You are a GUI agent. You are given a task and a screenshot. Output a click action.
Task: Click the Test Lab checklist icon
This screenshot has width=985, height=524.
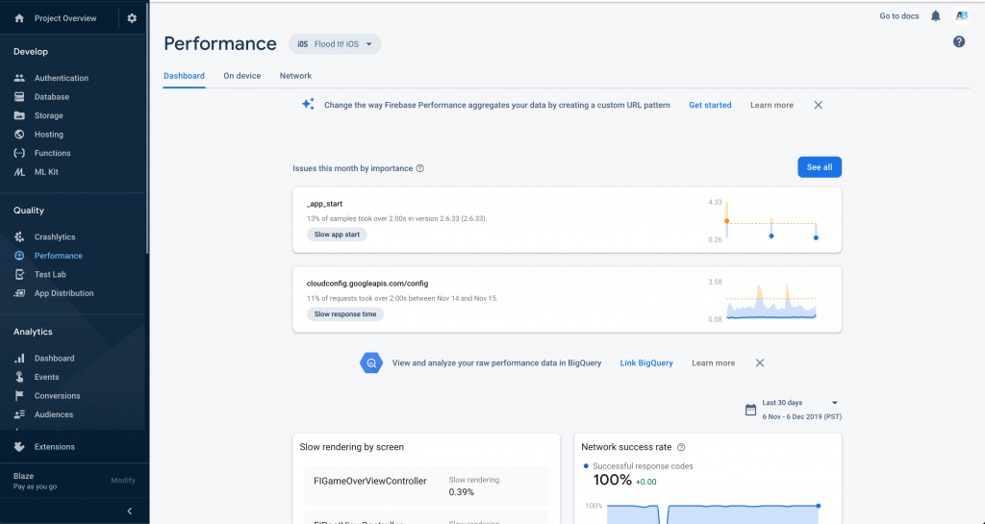tap(19, 274)
